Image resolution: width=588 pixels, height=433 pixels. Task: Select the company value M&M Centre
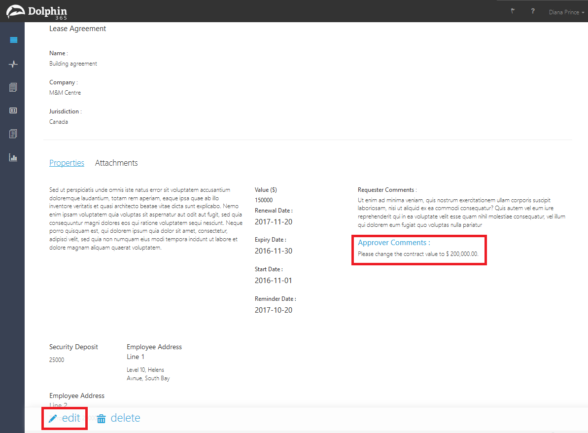pos(65,93)
